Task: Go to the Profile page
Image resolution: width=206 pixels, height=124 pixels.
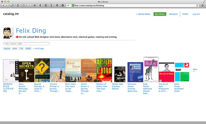Action: (x=185, y=14)
